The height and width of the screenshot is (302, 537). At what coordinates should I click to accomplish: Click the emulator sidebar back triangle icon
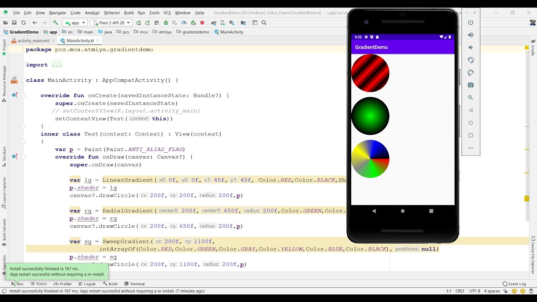tap(471, 110)
